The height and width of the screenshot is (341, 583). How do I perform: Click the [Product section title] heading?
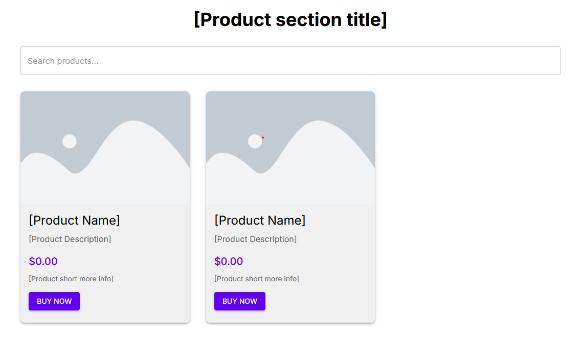(x=291, y=19)
